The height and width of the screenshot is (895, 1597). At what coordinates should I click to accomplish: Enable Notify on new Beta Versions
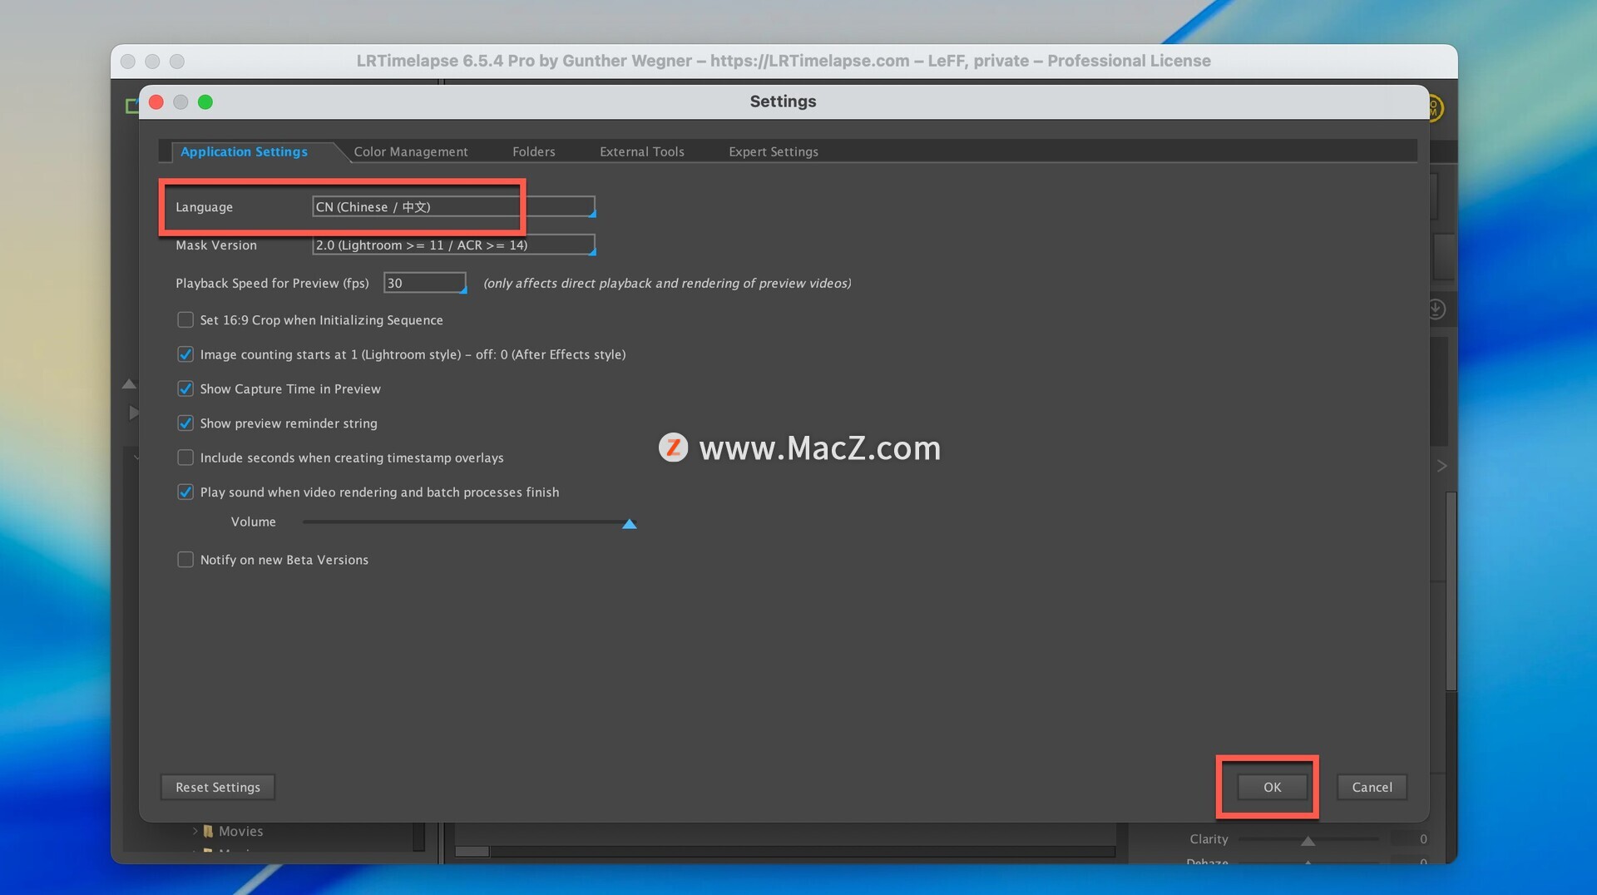185,560
